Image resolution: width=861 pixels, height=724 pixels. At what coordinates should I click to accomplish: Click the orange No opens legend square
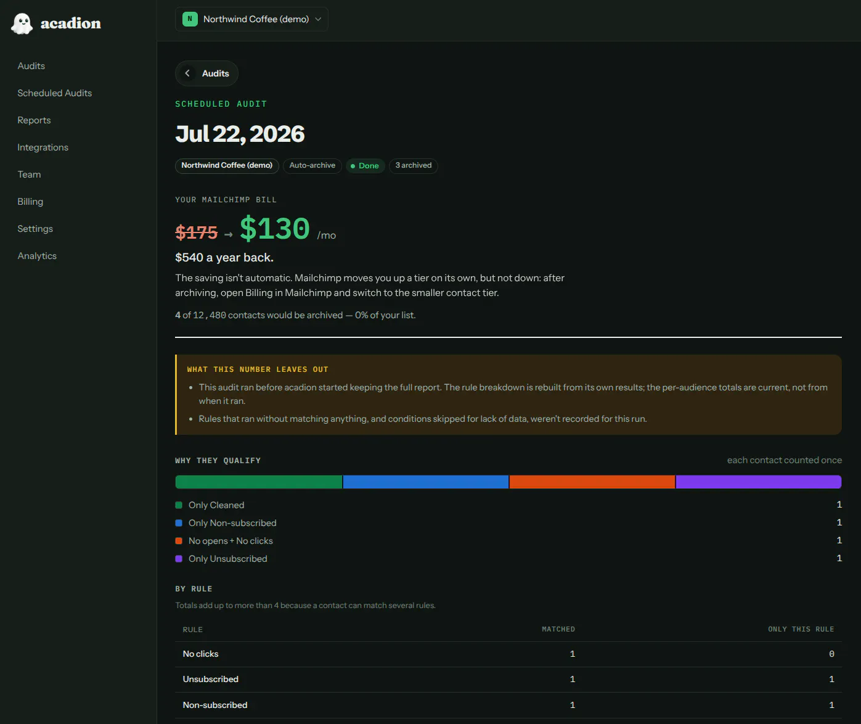[179, 541]
